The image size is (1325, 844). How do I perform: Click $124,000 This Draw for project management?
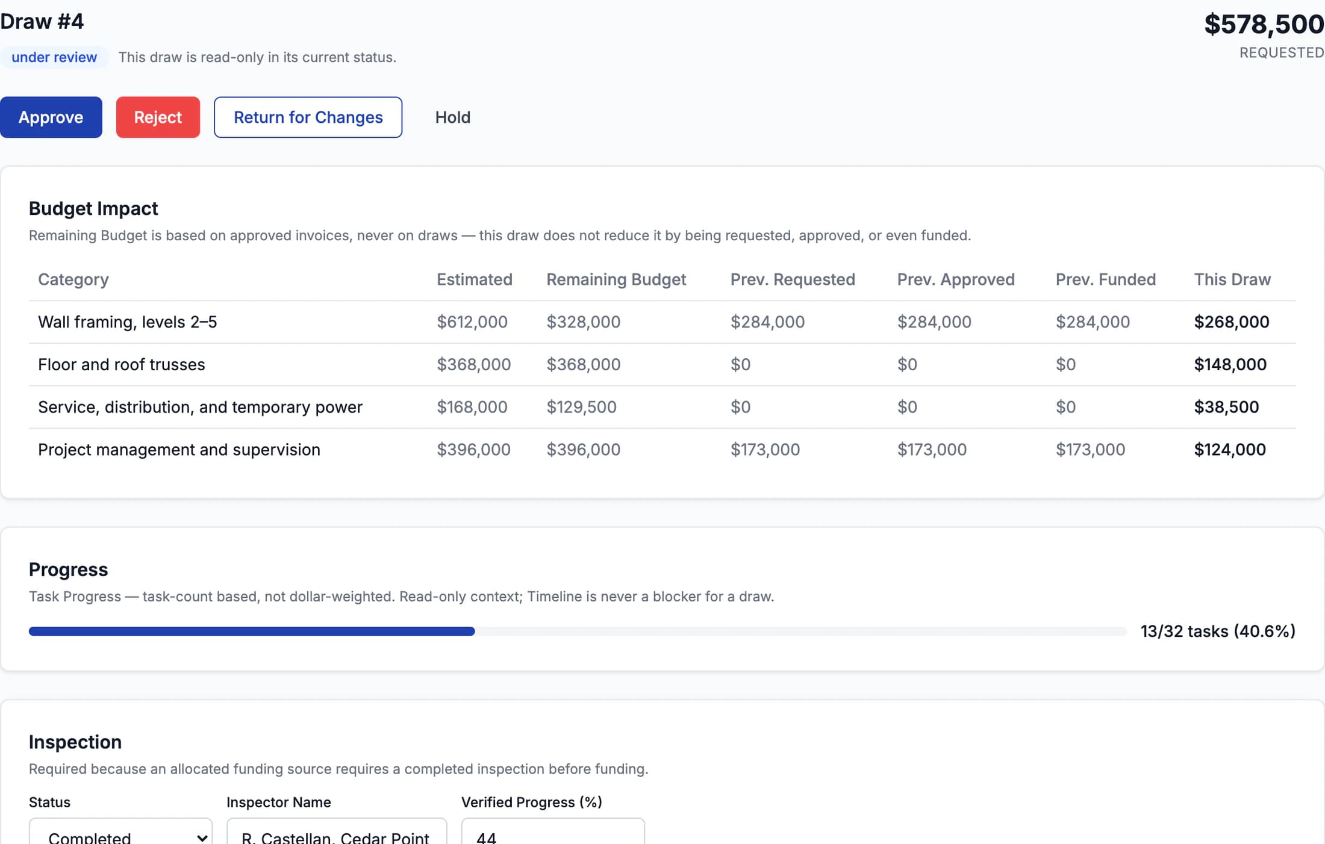pyautogui.click(x=1230, y=450)
